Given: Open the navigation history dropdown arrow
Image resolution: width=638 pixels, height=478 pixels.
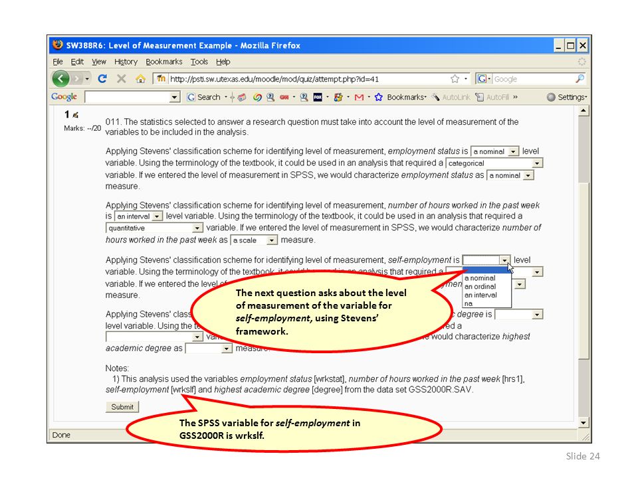Looking at the screenshot, I should pos(88,78).
